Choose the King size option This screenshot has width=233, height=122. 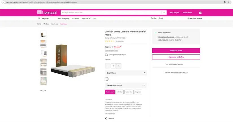(138, 92)
